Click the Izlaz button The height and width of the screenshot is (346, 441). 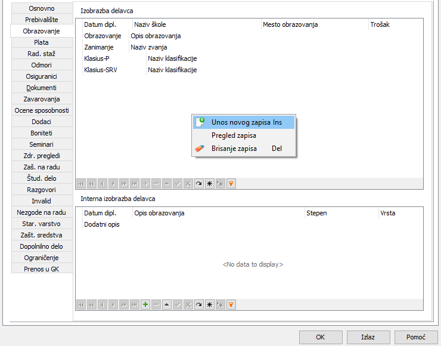pyautogui.click(x=368, y=337)
